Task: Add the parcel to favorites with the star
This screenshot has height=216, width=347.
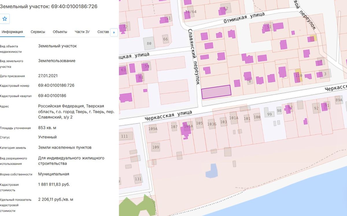Action: [x=5, y=19]
